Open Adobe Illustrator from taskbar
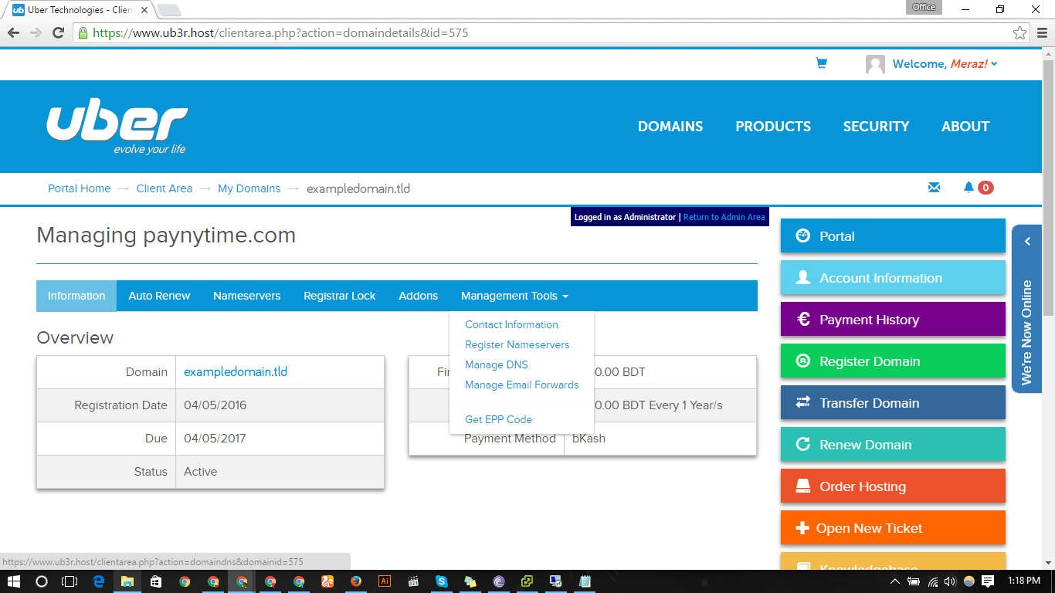 tap(384, 581)
